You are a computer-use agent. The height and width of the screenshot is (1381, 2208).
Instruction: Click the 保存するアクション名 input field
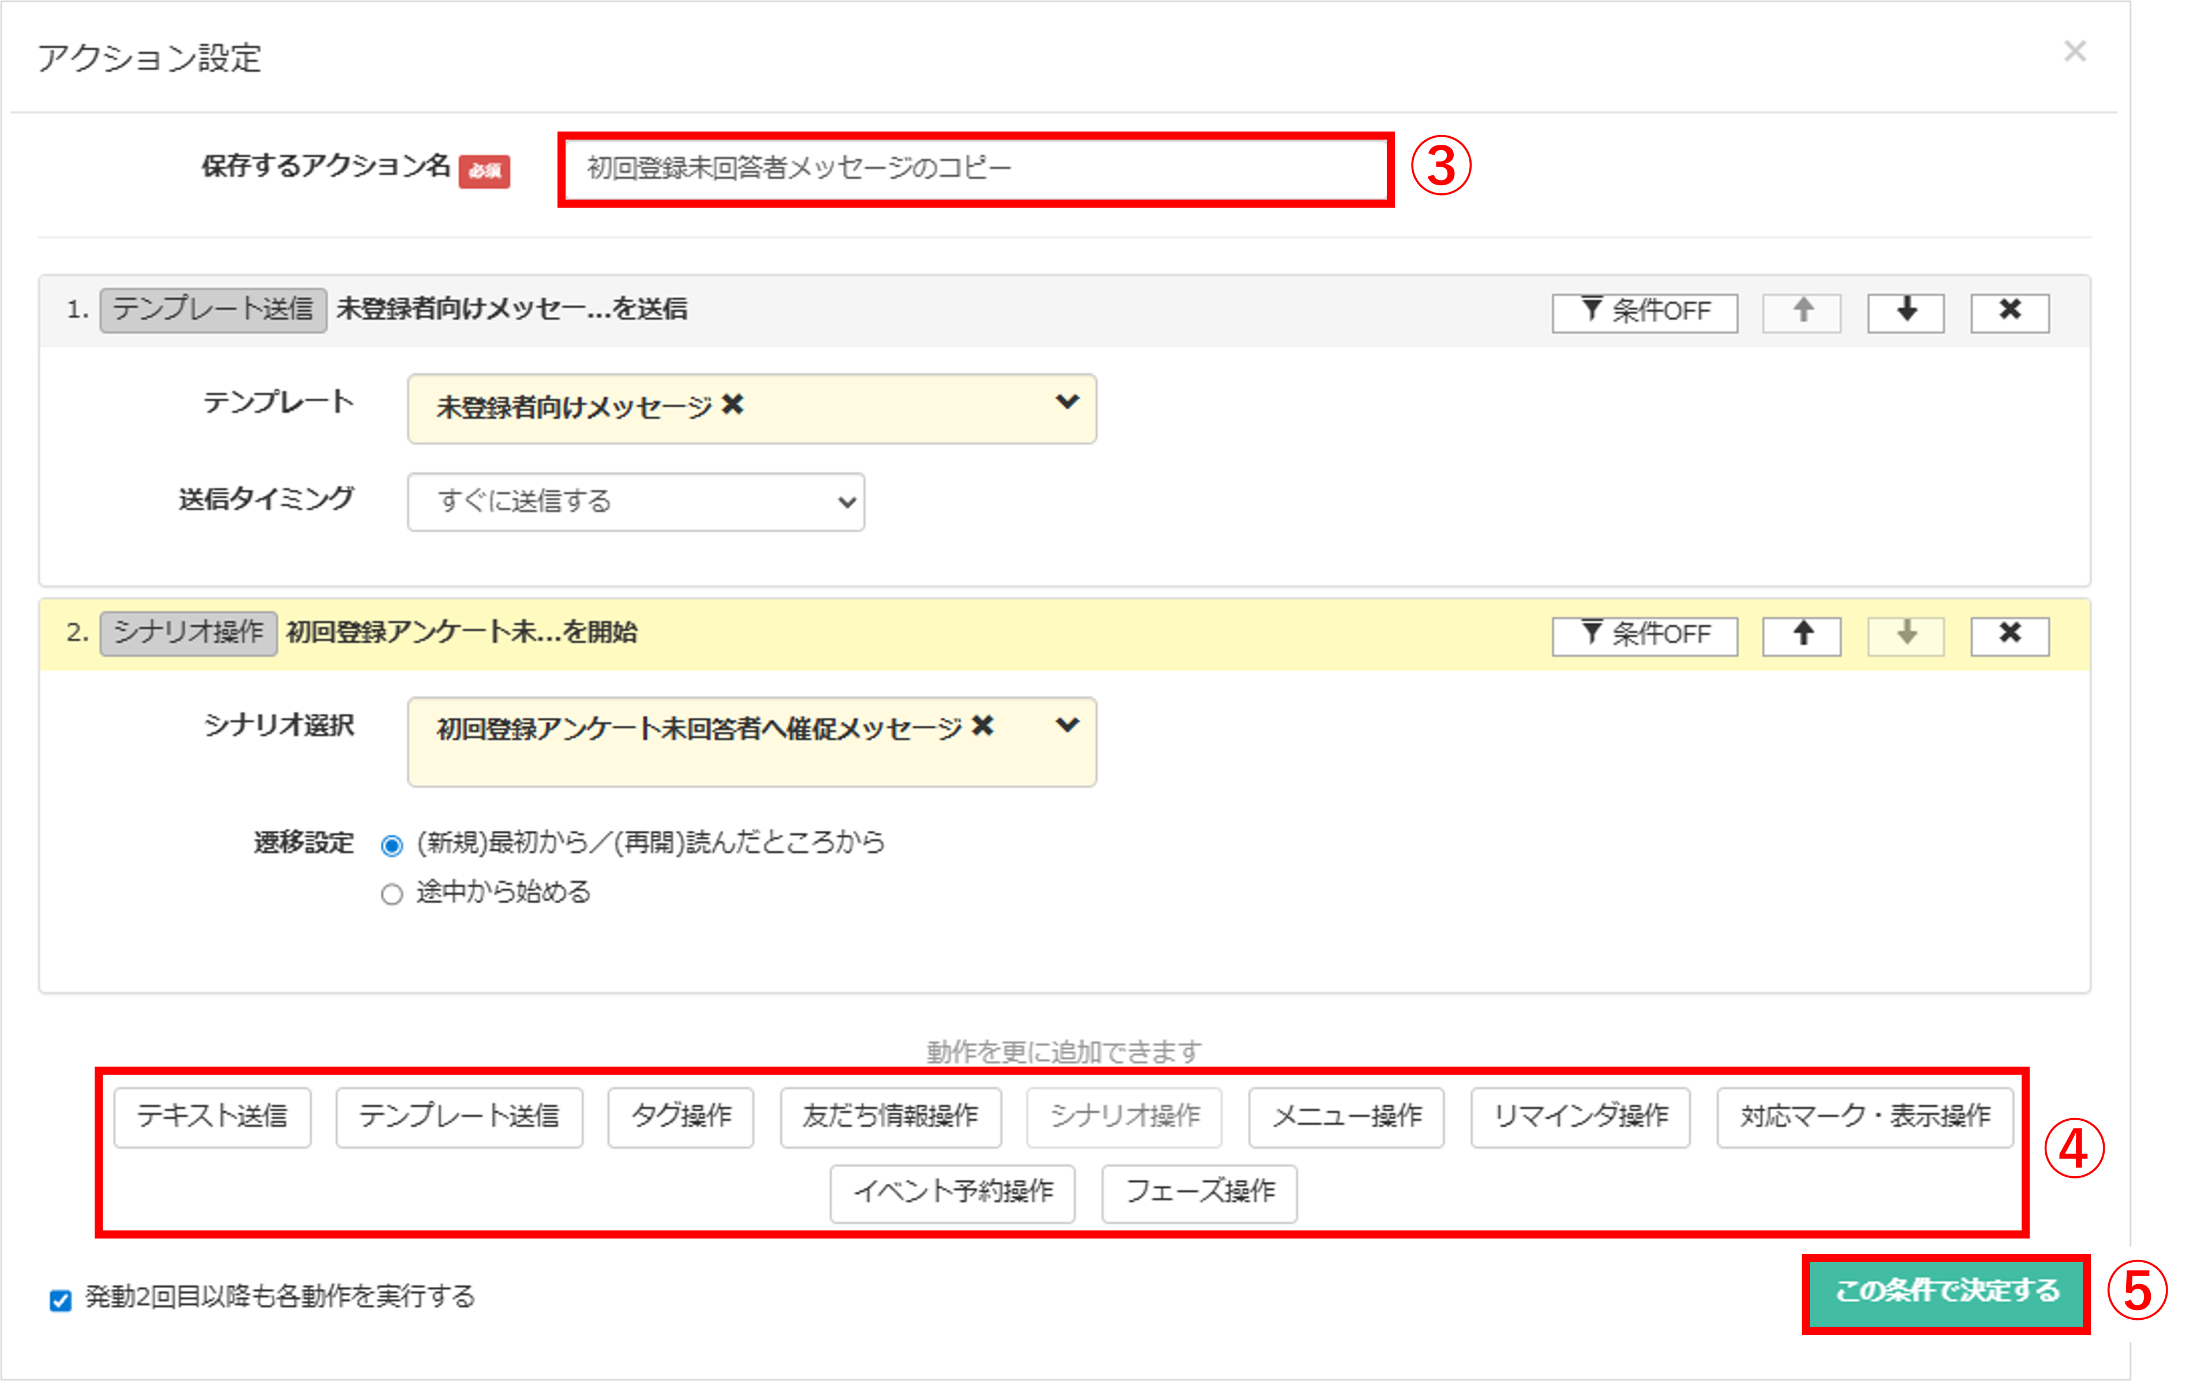975,169
